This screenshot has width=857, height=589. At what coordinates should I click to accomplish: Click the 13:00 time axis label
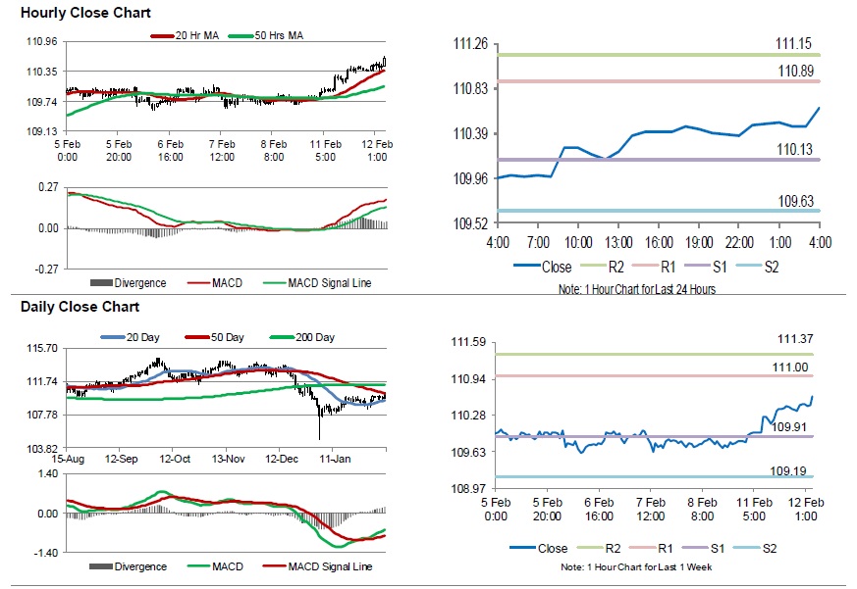point(618,242)
